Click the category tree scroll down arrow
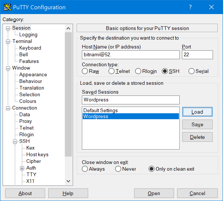Viewport: 223px width, 201px height. coord(68,181)
